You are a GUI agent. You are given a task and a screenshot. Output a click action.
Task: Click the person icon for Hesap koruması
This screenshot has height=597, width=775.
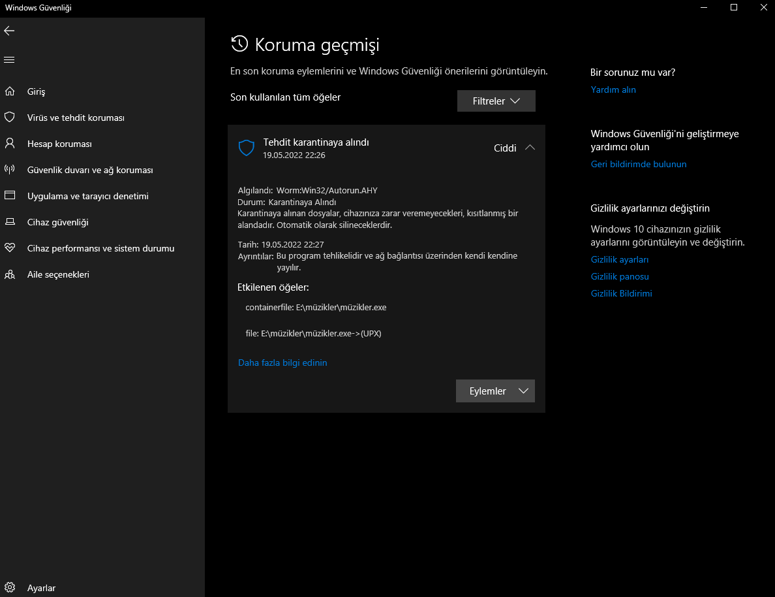(x=10, y=144)
